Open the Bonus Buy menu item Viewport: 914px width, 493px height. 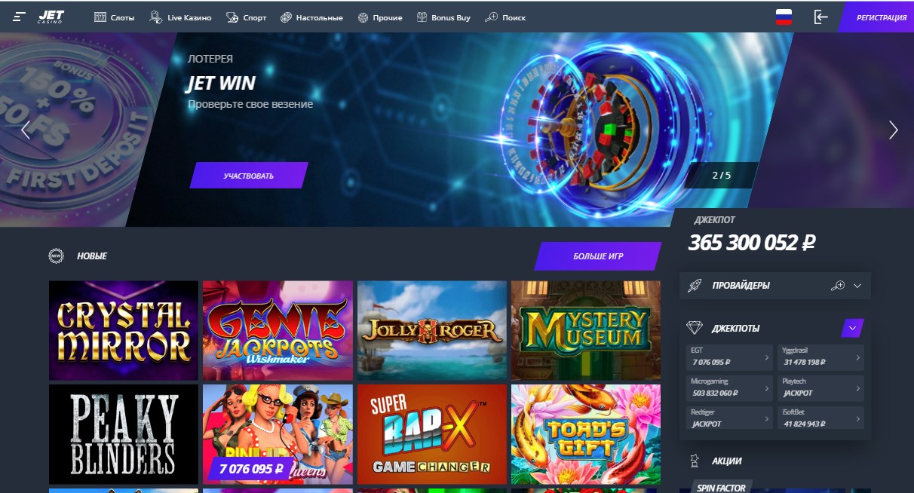pos(443,17)
